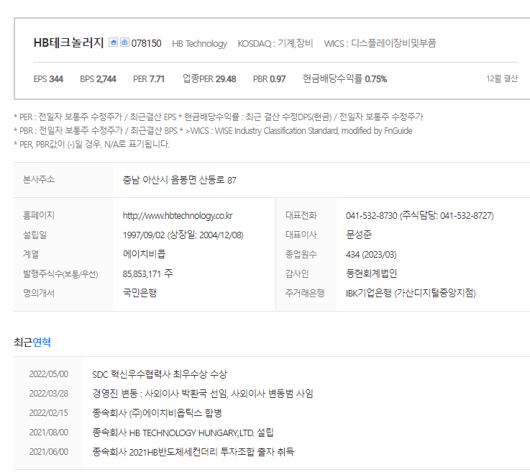530x475 pixels.
Task: Click the founding date 1997/09/02 value
Action: pos(144,235)
